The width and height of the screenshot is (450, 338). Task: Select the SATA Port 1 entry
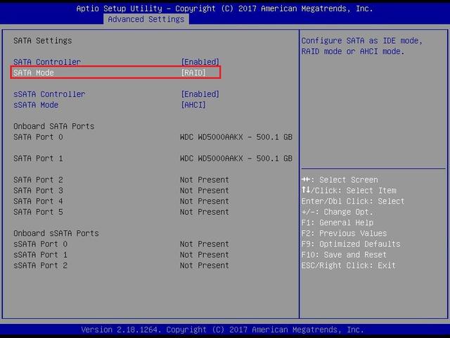click(x=38, y=158)
